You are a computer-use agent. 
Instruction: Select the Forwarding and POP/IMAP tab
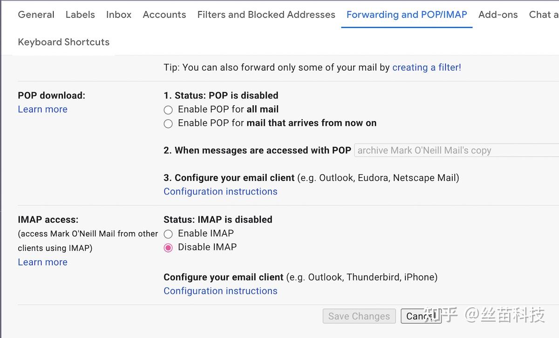click(x=407, y=14)
